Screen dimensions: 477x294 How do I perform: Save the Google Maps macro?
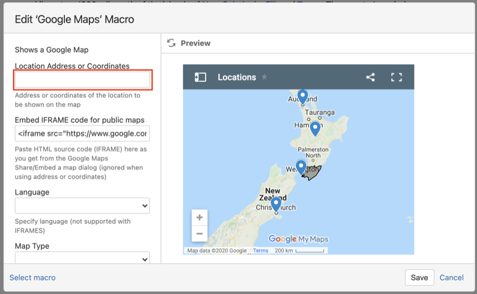point(420,277)
